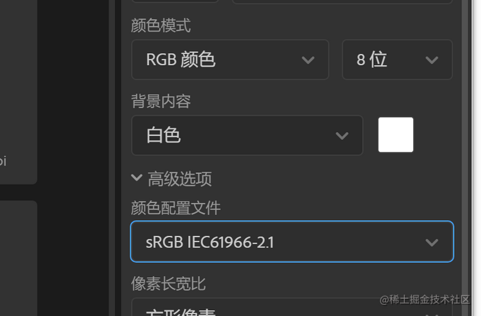Image resolution: width=481 pixels, height=316 pixels.
Task: Open the 白色 background contents dropdown
Action: tap(247, 135)
